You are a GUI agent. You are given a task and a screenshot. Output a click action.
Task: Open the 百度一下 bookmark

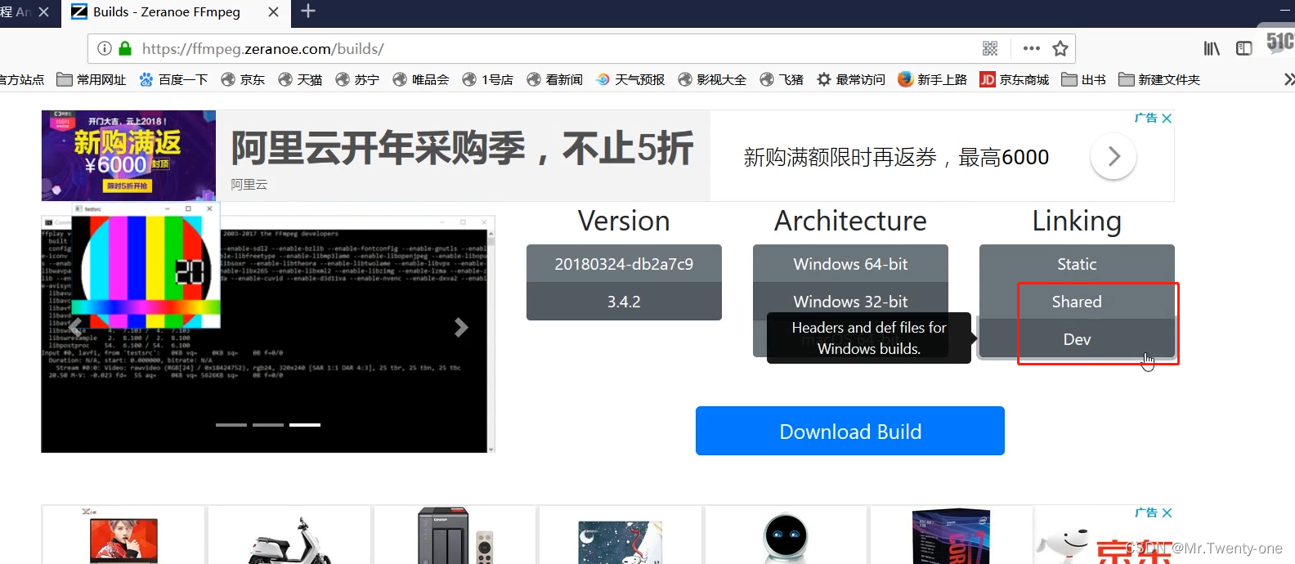click(x=173, y=79)
